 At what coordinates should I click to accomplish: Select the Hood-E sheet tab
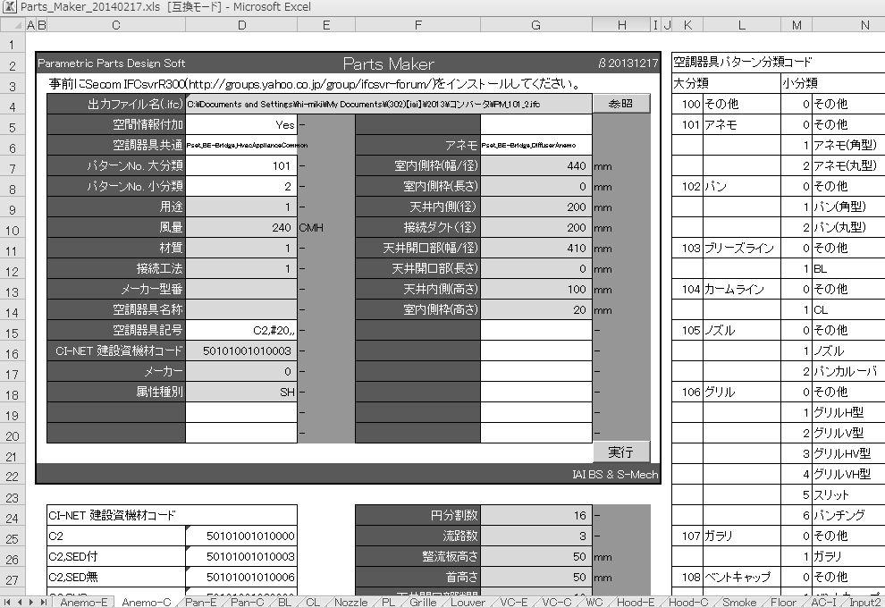pyautogui.click(x=637, y=602)
